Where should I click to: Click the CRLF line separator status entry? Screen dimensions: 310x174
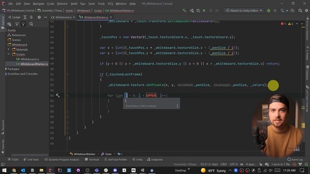224,164
